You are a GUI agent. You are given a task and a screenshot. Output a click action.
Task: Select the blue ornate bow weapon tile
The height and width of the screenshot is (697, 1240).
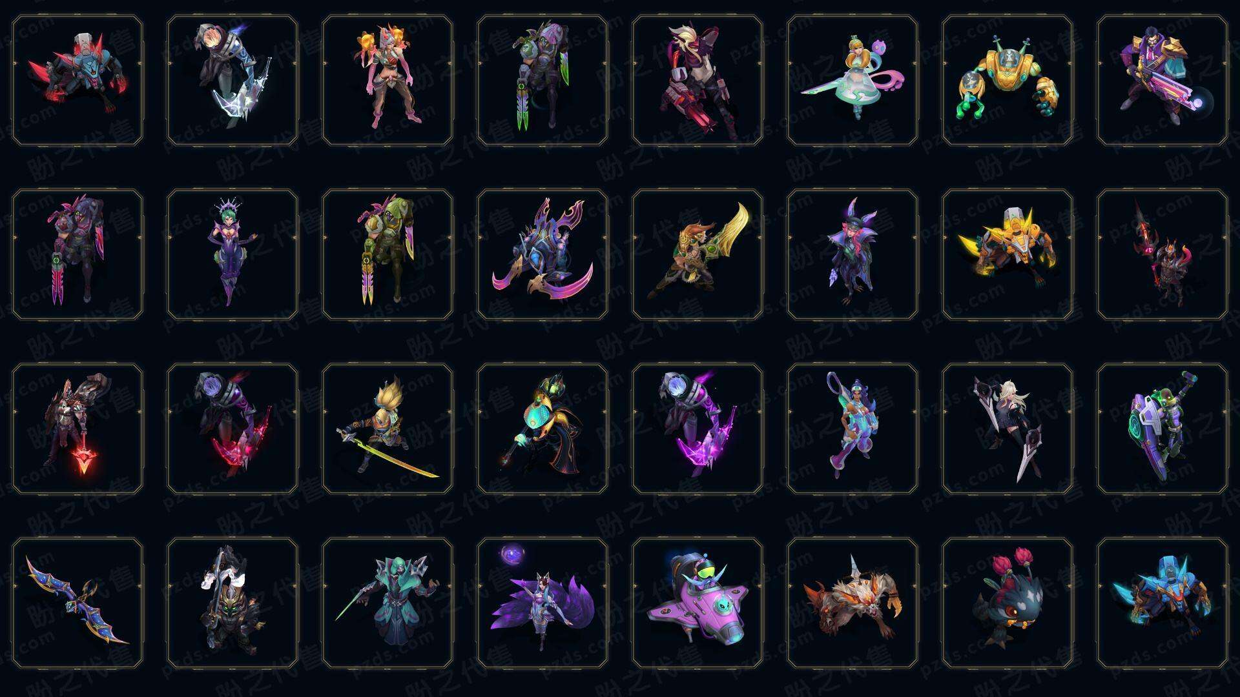click(x=77, y=603)
